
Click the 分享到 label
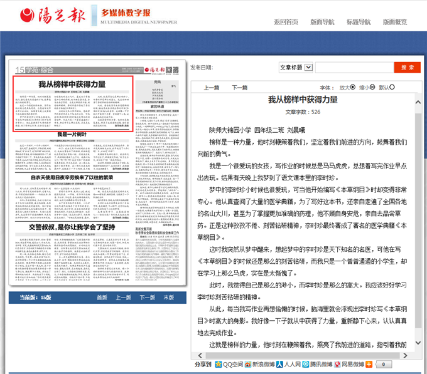coord(203,365)
